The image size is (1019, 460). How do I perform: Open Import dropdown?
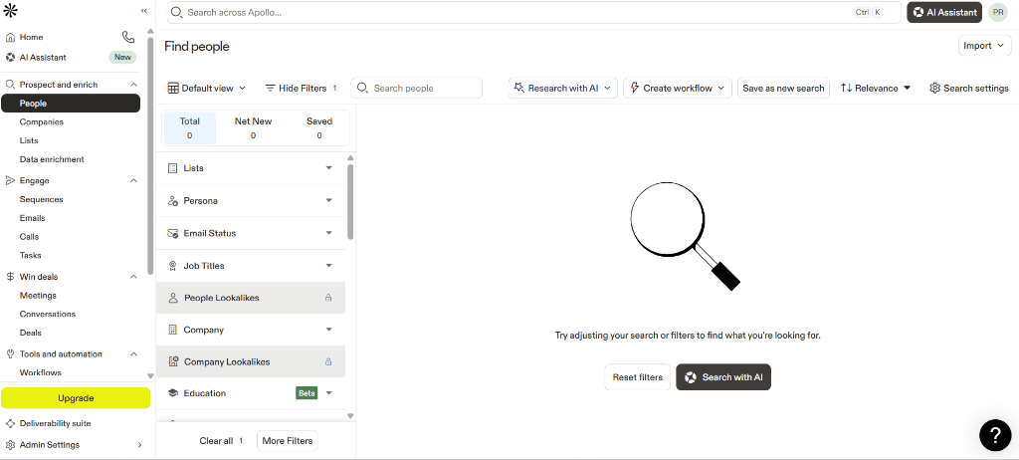pos(984,46)
